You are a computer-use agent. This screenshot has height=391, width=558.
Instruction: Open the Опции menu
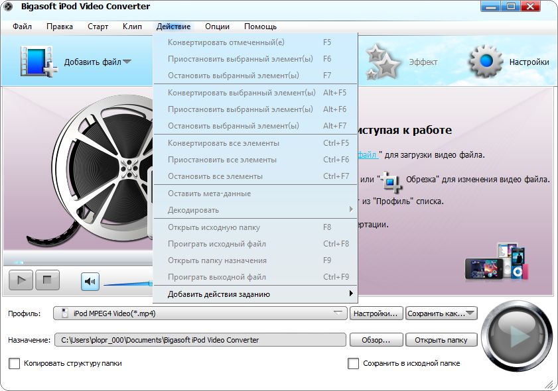pyautogui.click(x=217, y=27)
